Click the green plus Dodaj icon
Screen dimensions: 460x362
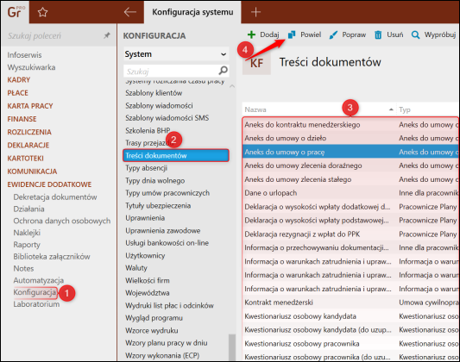click(251, 34)
